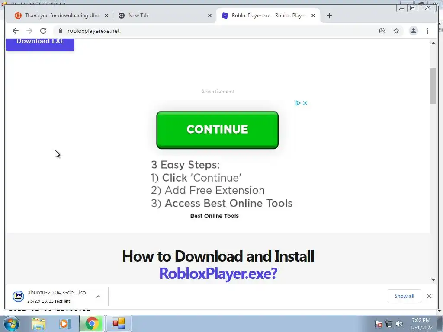Open the red-blue blocks taskbar app

tap(119, 323)
